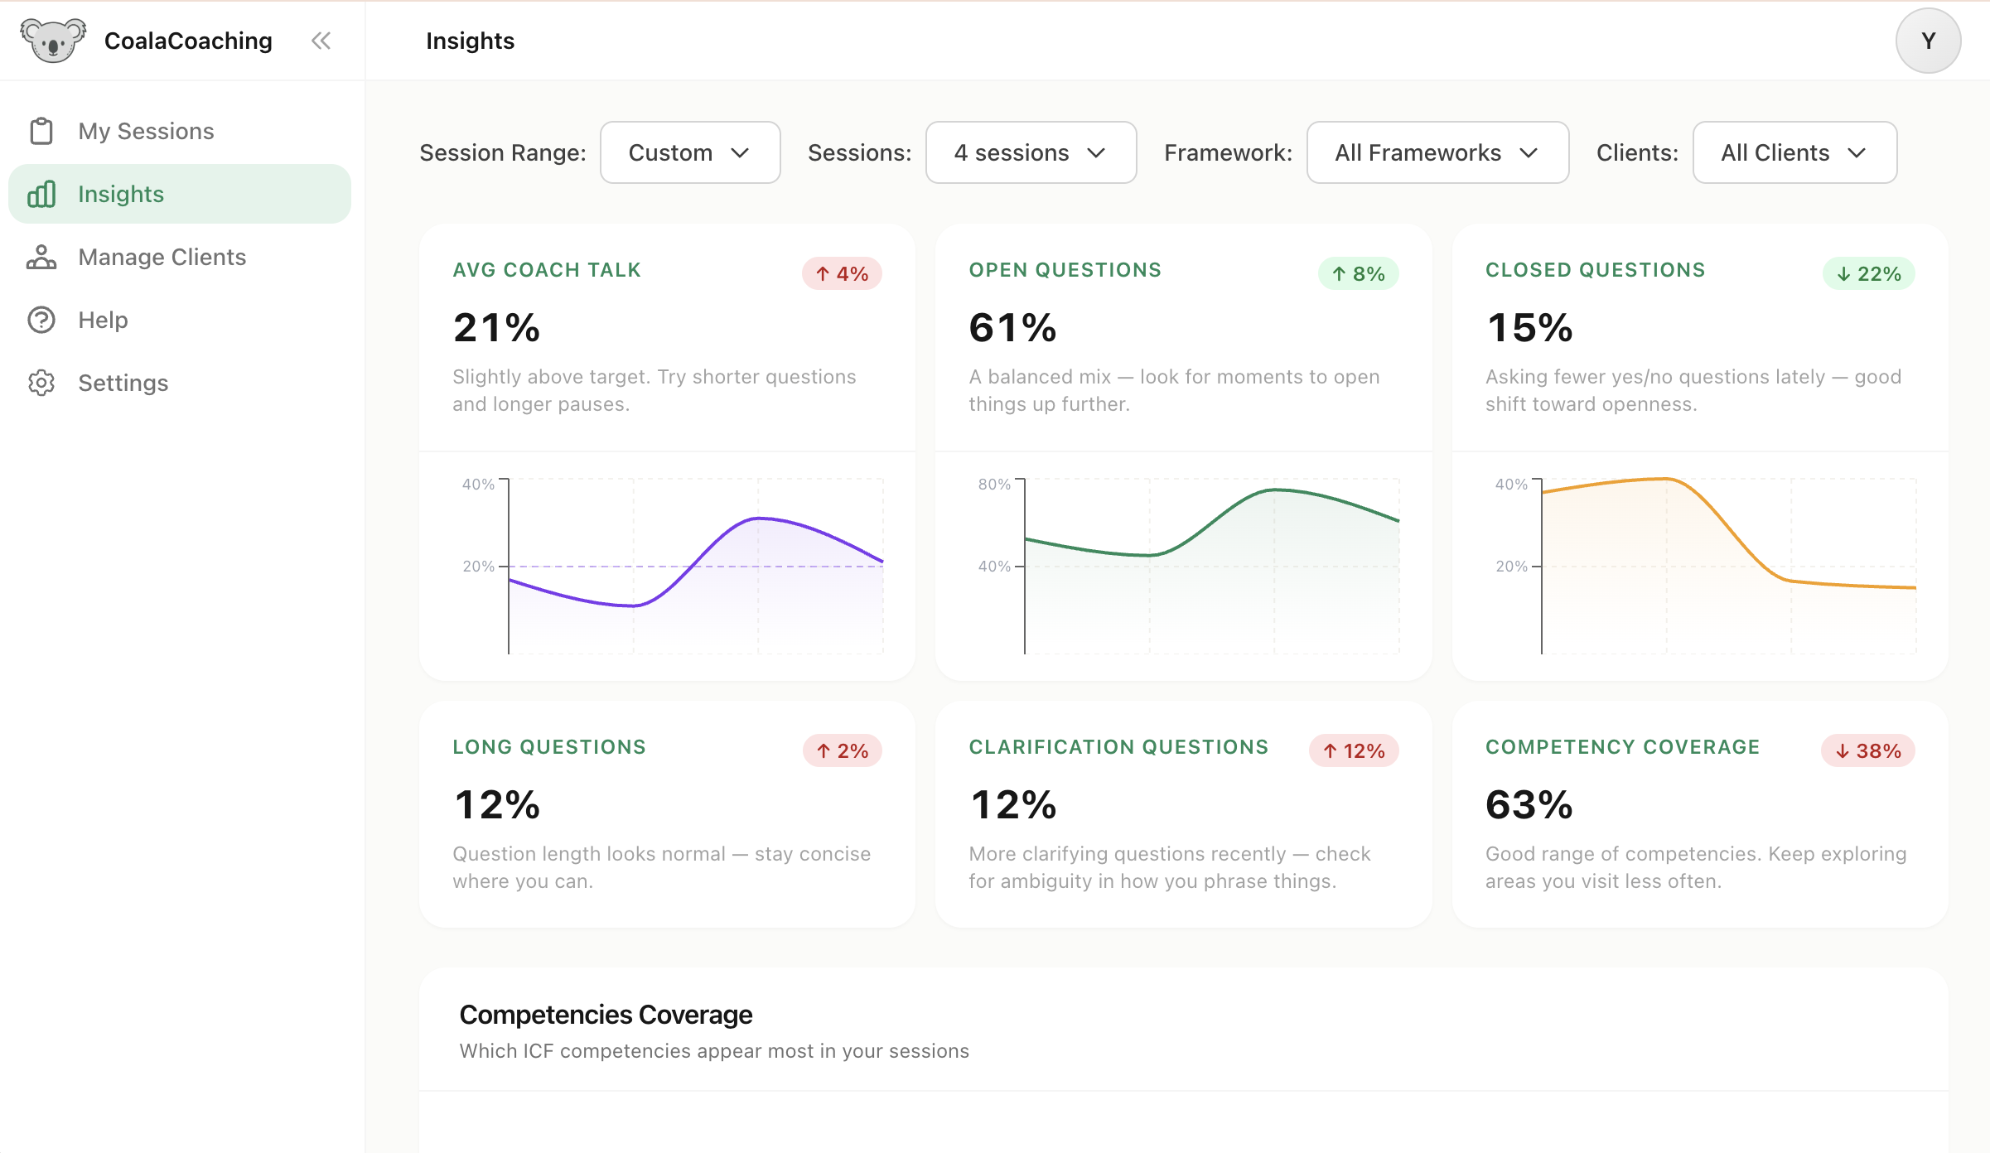Screen dimensions: 1990x1153
Task: Click the Settings gear icon
Action: [x=41, y=383]
